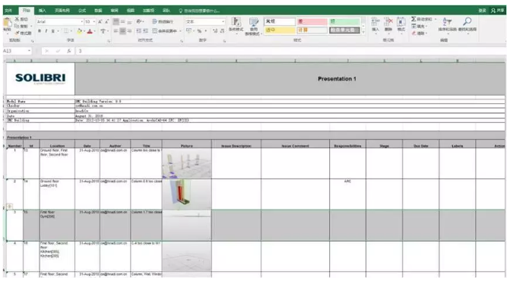Open Font group dialog launcher

[109, 41]
